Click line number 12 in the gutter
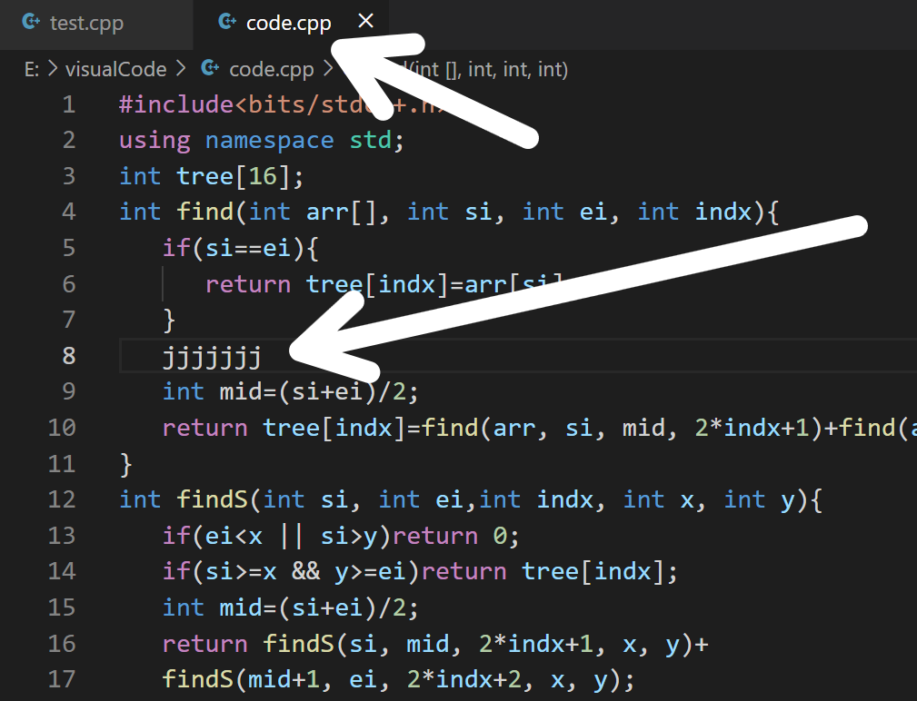The height and width of the screenshot is (701, 917). pos(62,499)
